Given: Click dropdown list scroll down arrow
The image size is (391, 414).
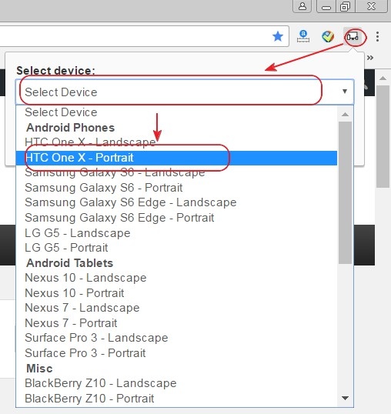Looking at the screenshot, I should point(345,398).
